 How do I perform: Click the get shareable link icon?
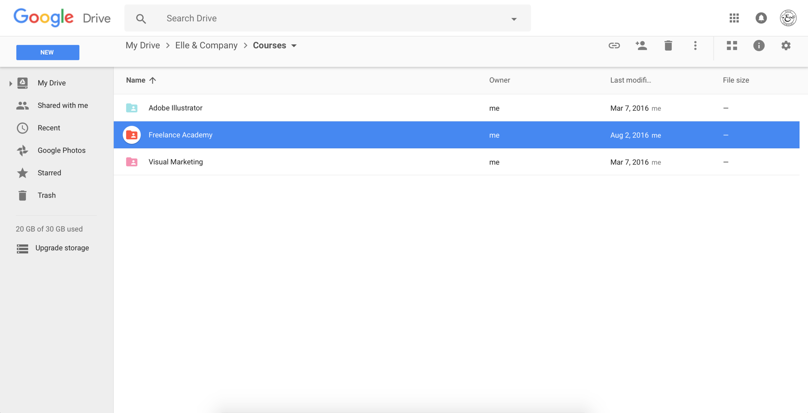(614, 45)
